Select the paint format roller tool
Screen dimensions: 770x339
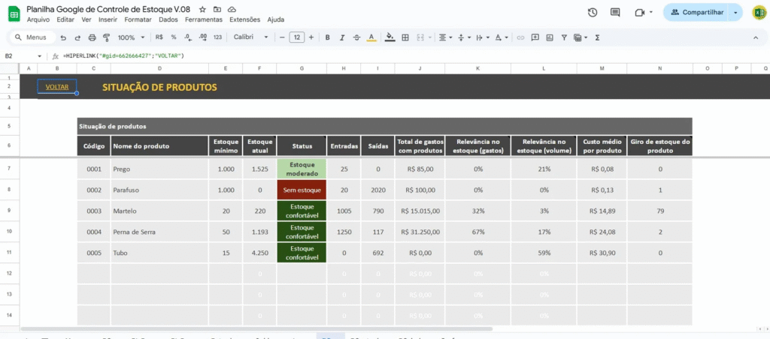pyautogui.click(x=106, y=37)
